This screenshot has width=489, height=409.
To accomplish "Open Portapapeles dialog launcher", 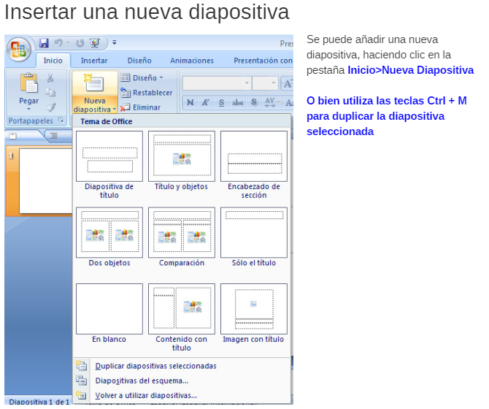I will click(x=61, y=120).
